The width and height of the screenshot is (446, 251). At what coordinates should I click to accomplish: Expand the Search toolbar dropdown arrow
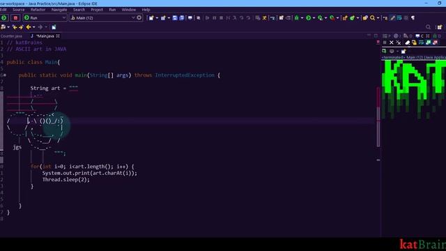(378, 18)
